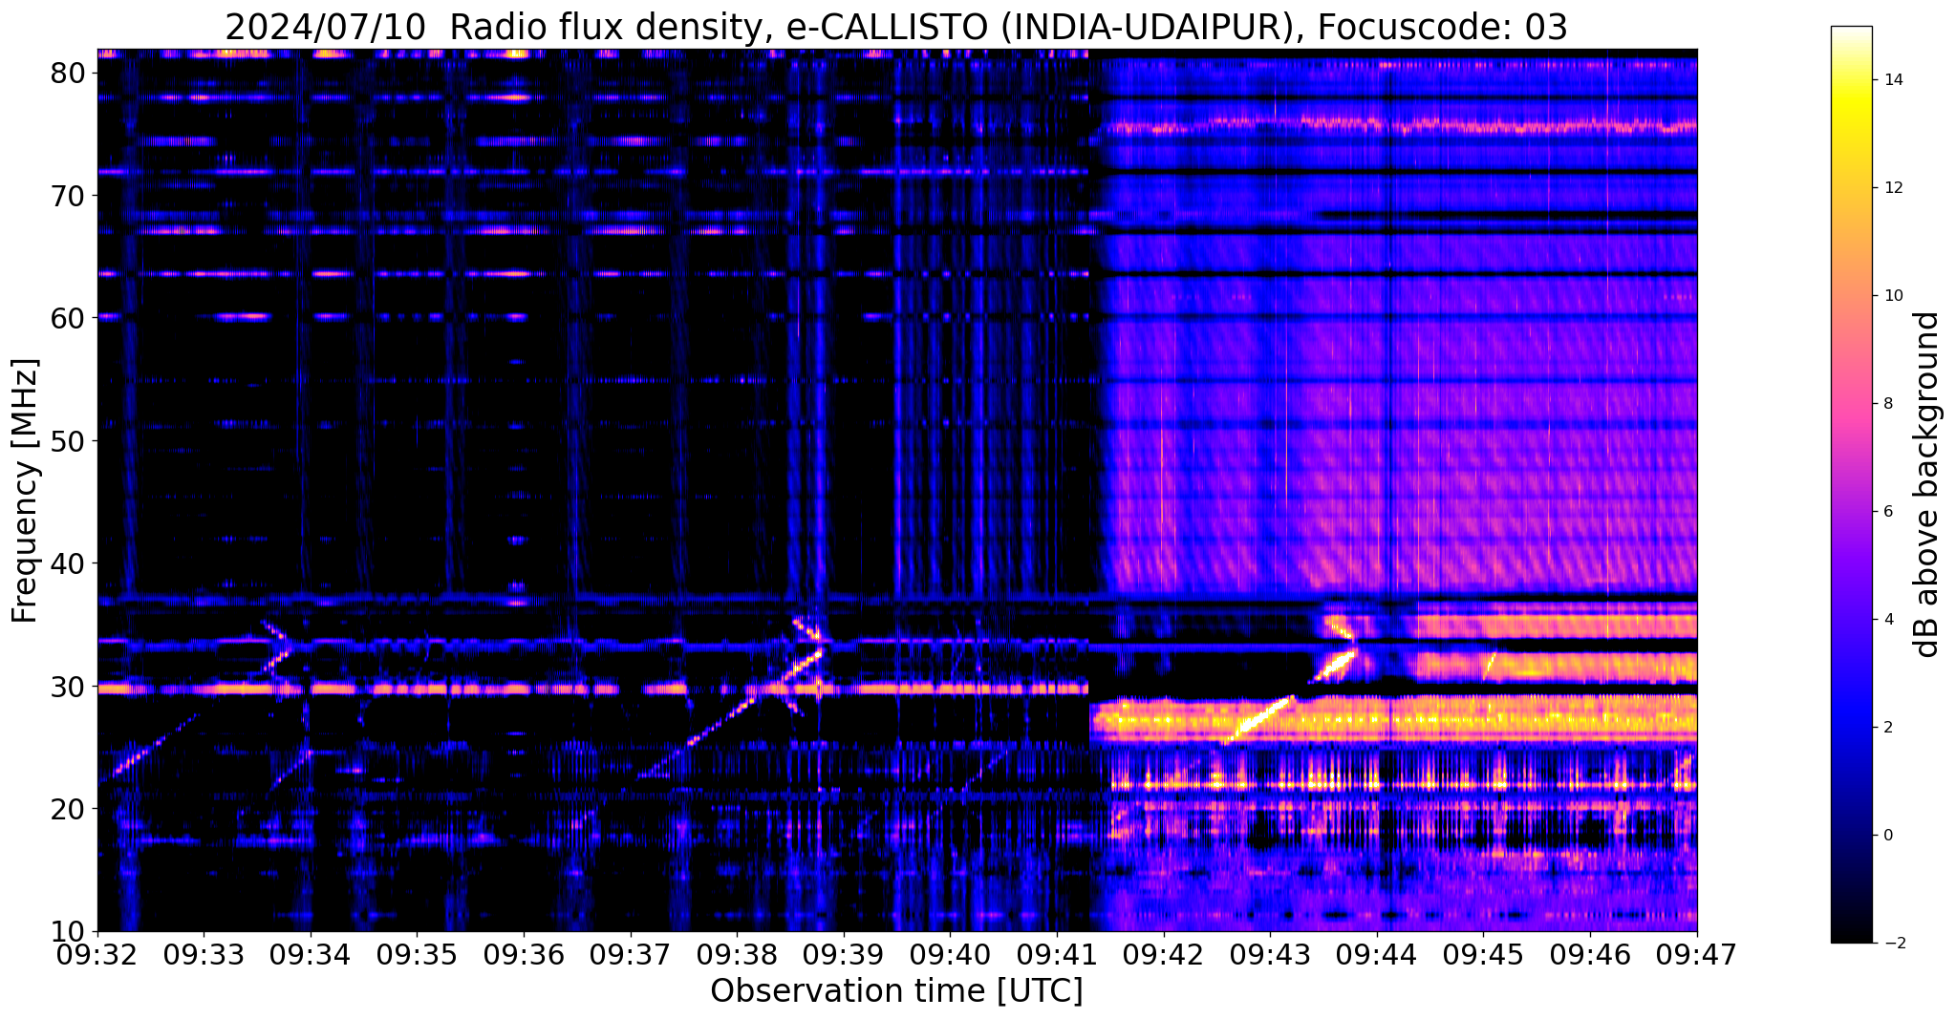
Task: Click the 09:33 time tick label
Action: pyautogui.click(x=204, y=954)
